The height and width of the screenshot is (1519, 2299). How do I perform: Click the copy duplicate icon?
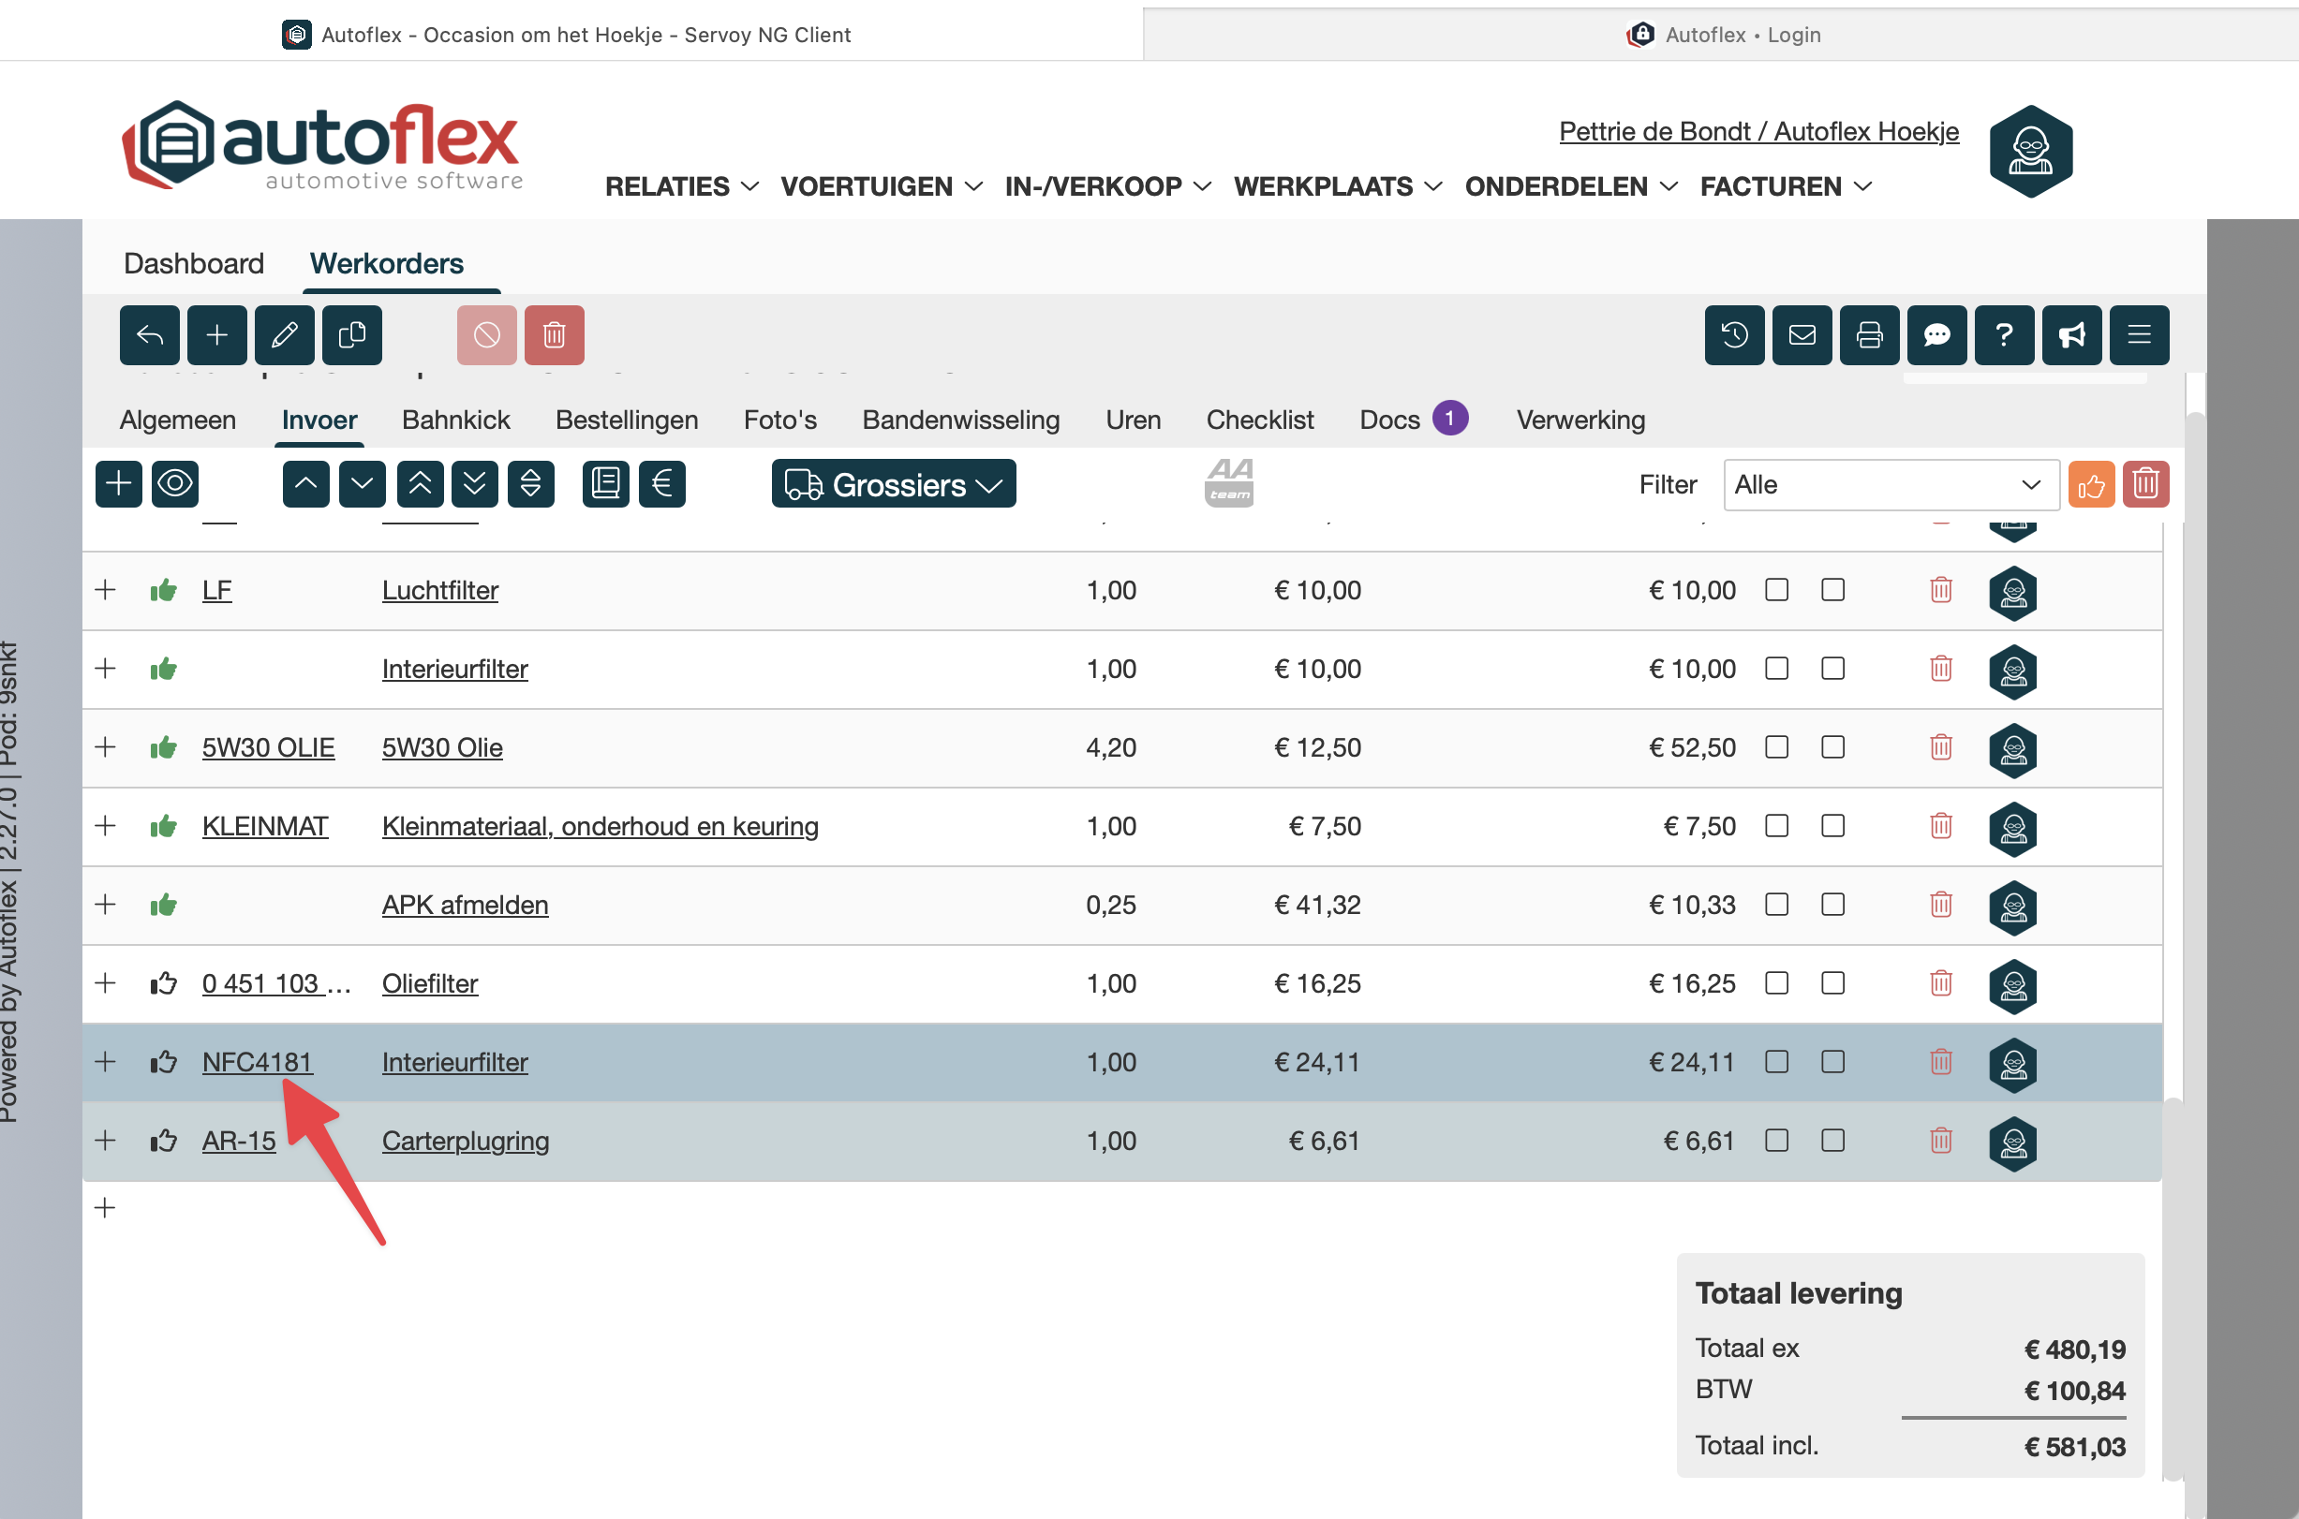[x=351, y=335]
